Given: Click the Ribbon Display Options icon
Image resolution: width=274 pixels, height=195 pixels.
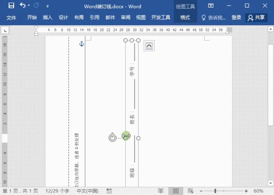Looking at the screenshot, I should pyautogui.click(x=211, y=6).
